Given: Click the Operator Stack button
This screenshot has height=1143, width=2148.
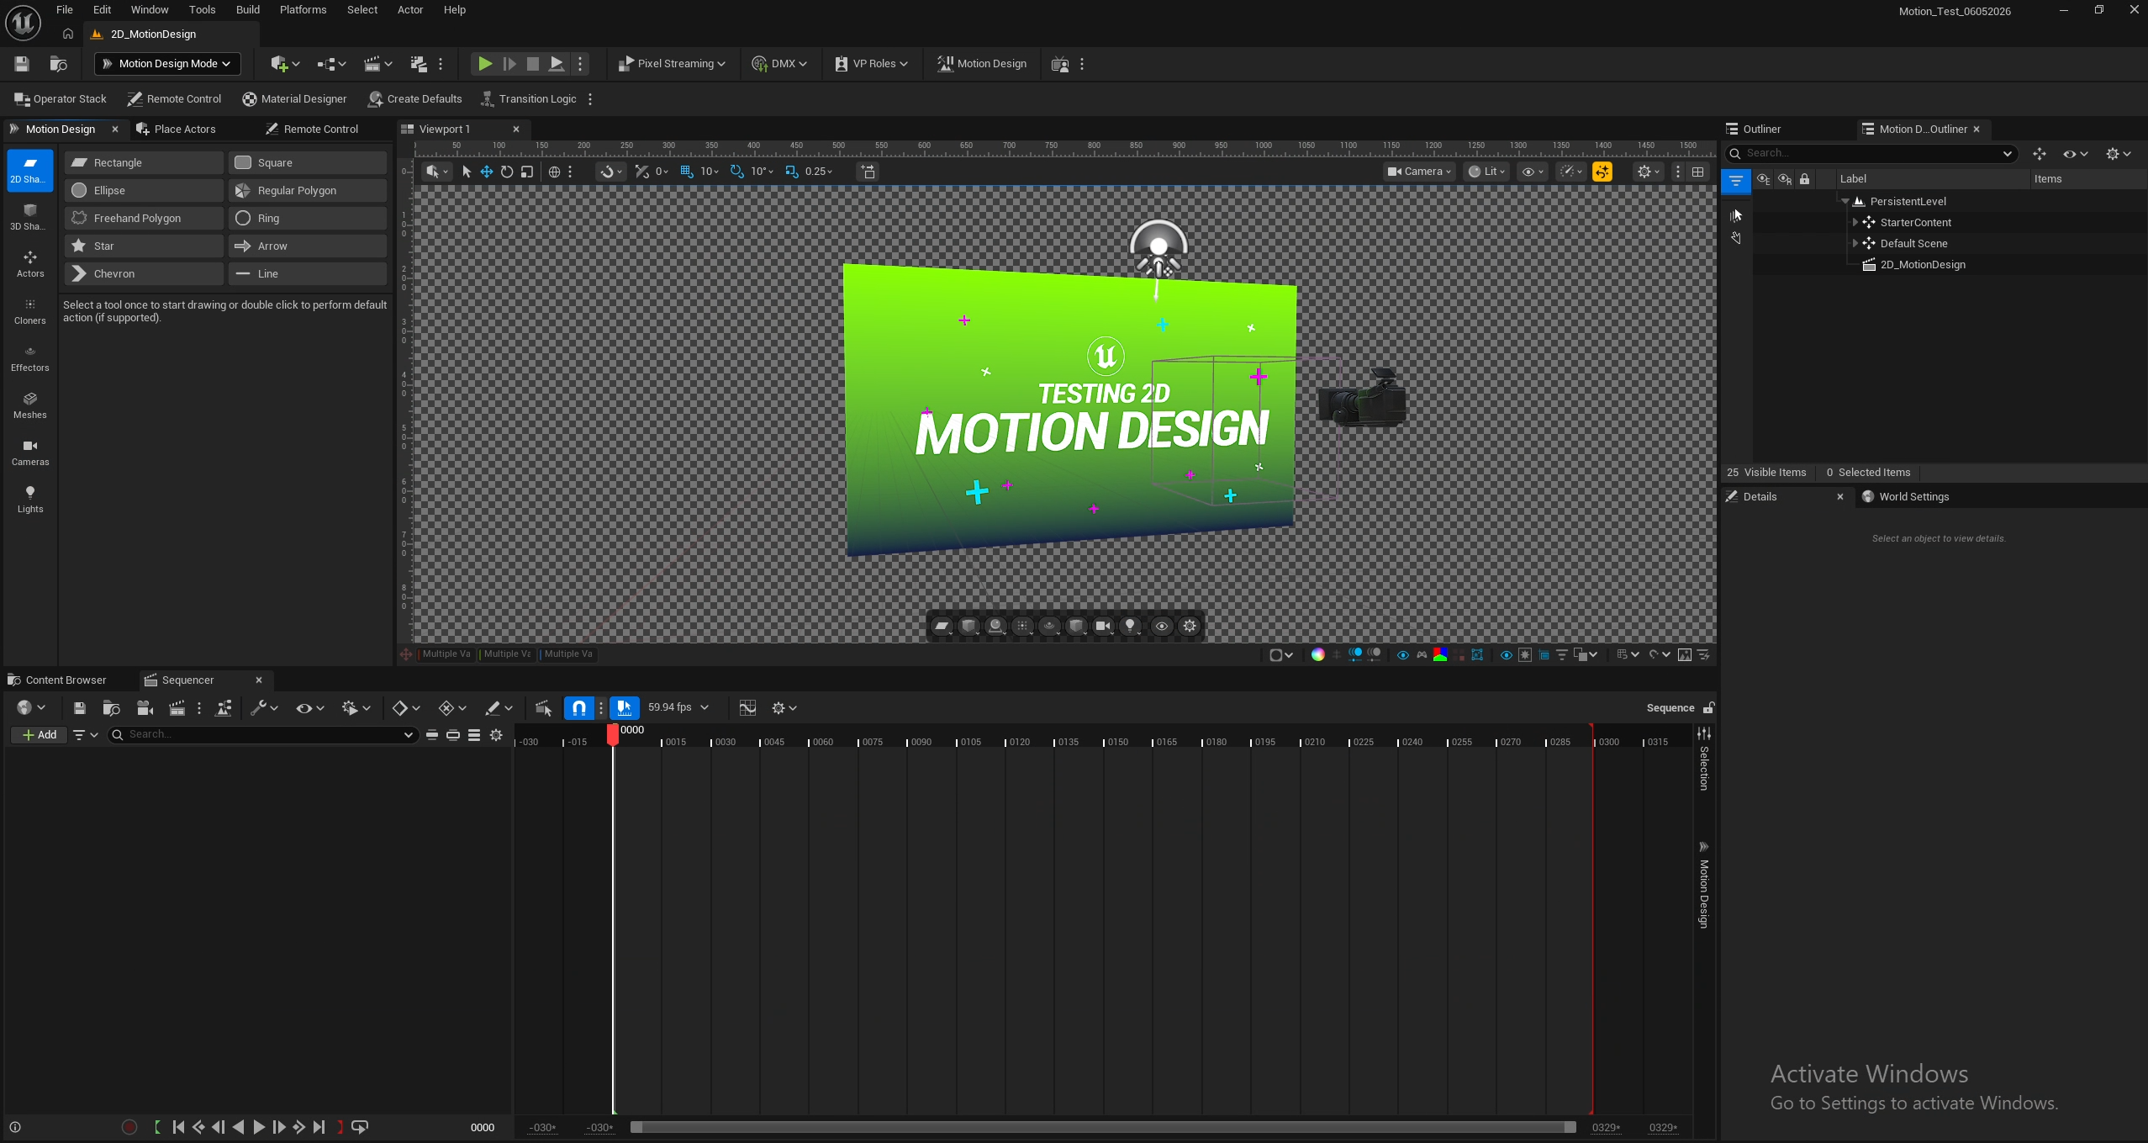Looking at the screenshot, I should (x=61, y=99).
